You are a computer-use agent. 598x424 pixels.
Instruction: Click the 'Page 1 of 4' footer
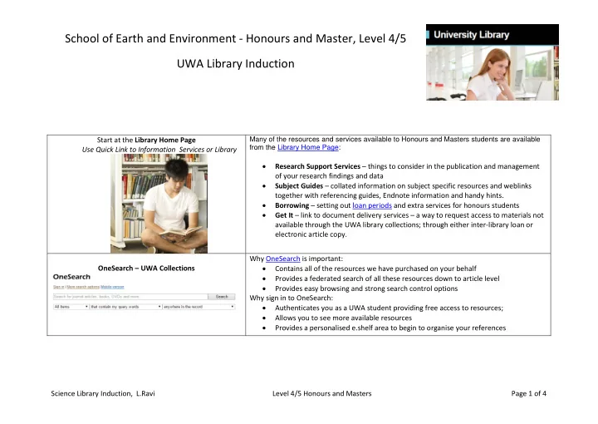pyautogui.click(x=528, y=393)
